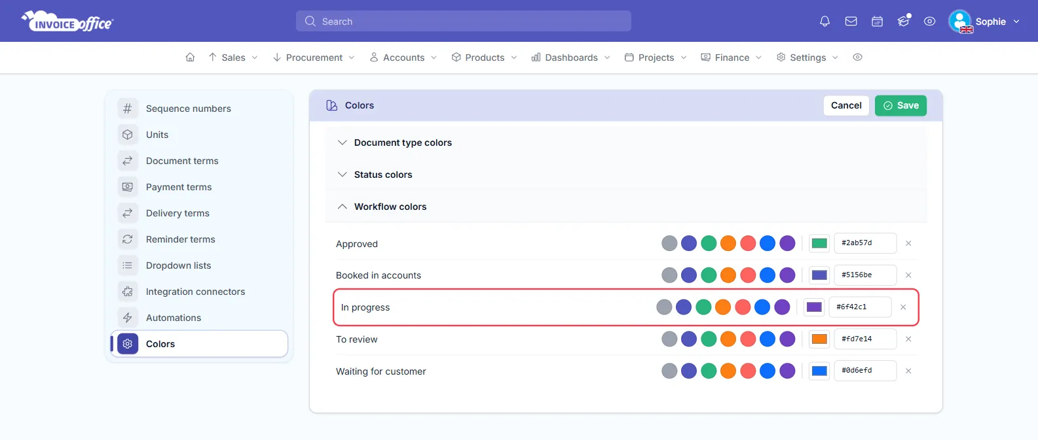
Task: Edit the #6f42c1 hex field
Action: pos(860,307)
